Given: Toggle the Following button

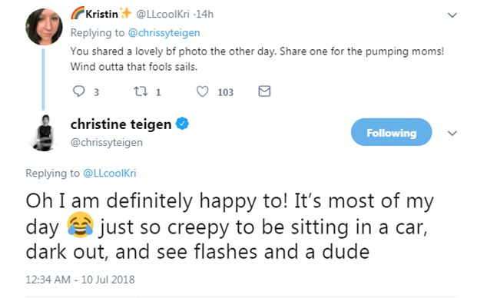Looking at the screenshot, I should pyautogui.click(x=391, y=132).
